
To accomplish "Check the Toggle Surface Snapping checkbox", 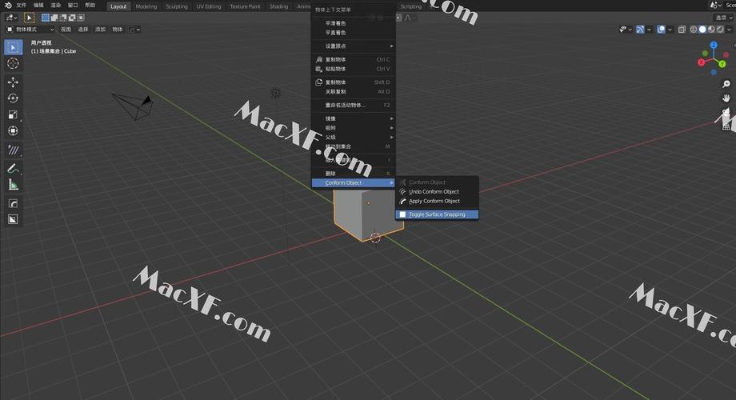I will tap(402, 214).
